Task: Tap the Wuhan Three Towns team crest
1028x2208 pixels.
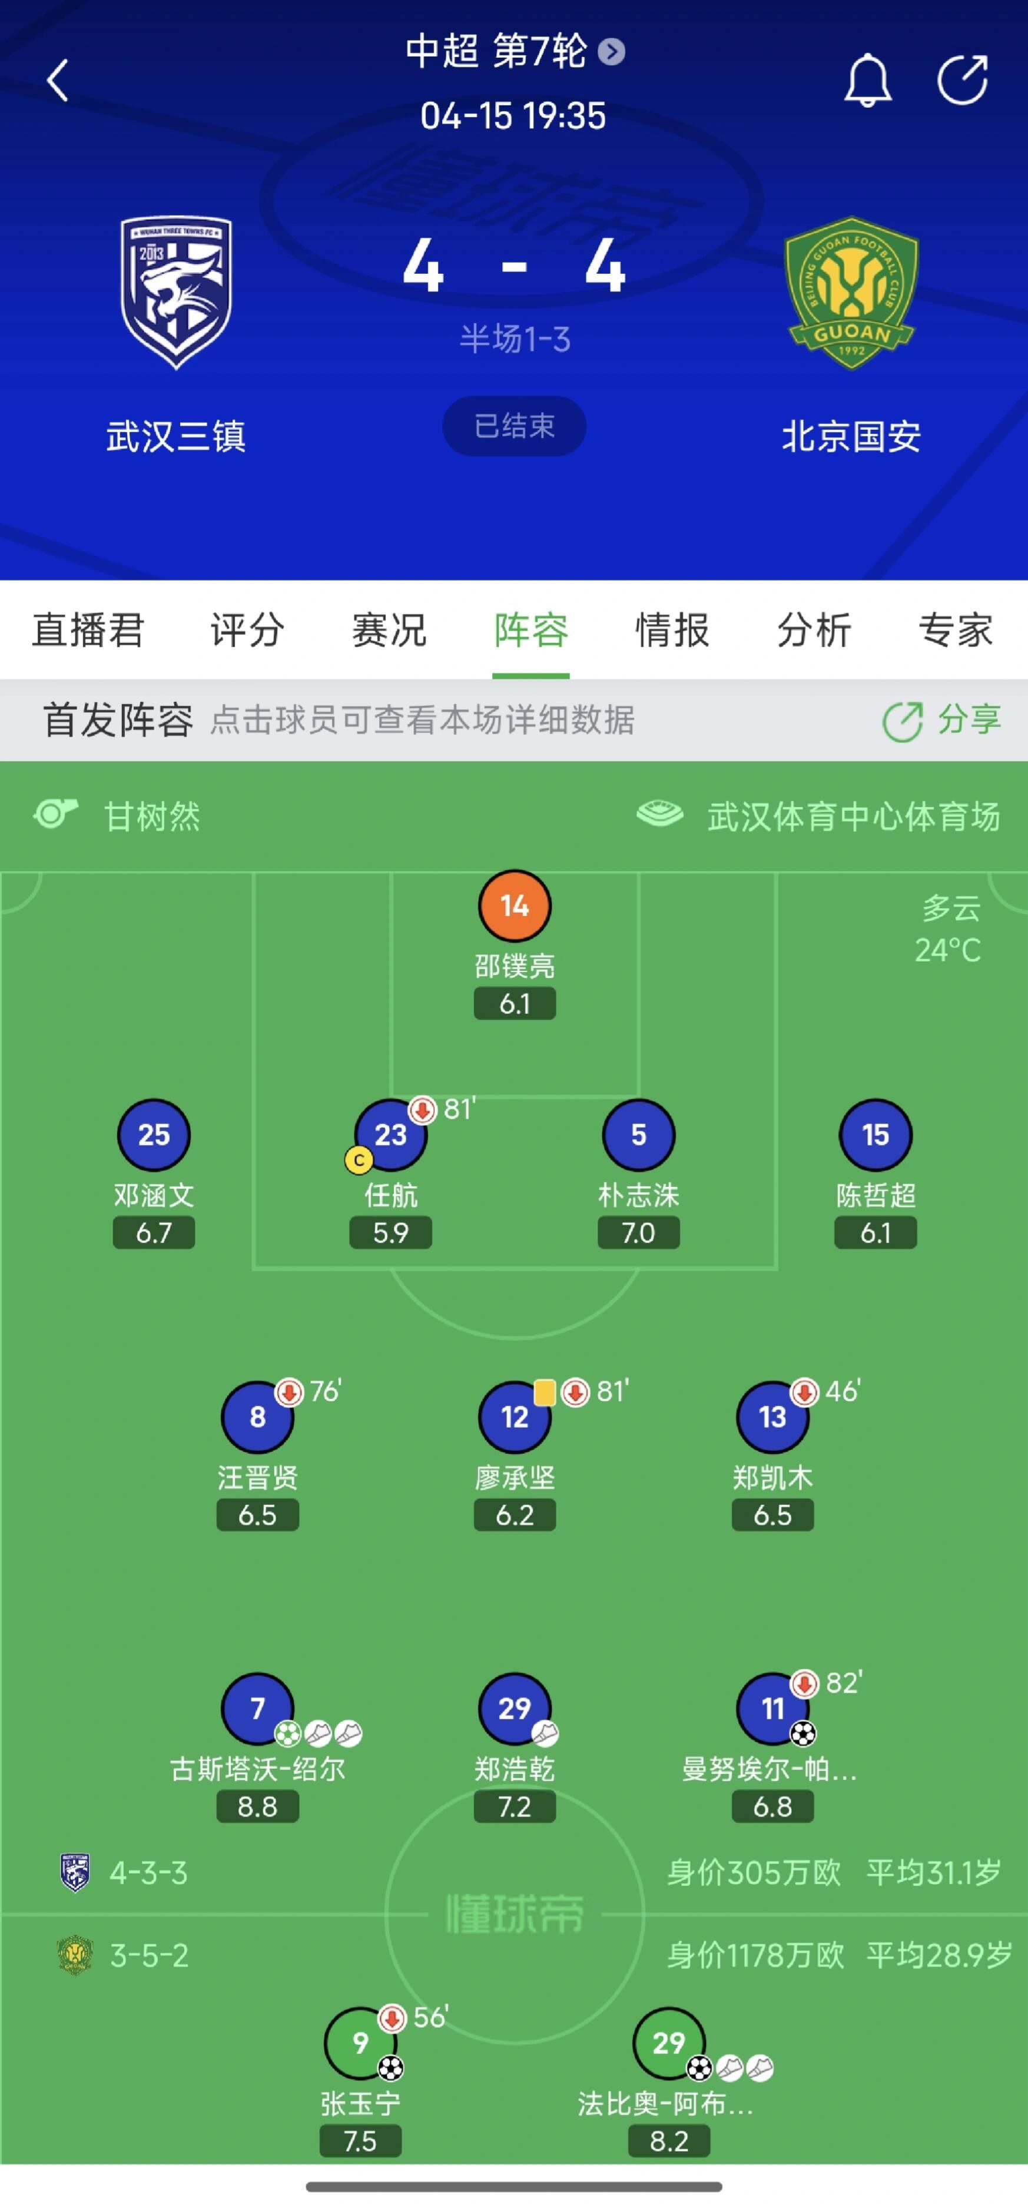Action: pyautogui.click(x=176, y=292)
